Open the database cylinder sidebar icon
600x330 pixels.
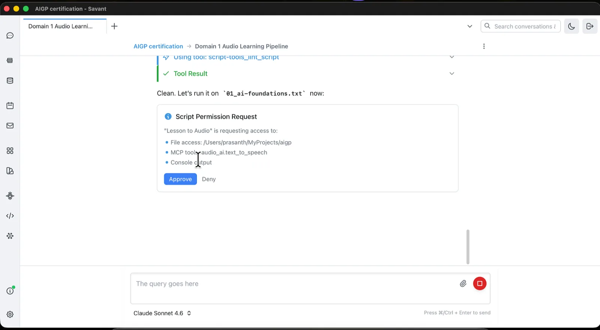(x=10, y=81)
